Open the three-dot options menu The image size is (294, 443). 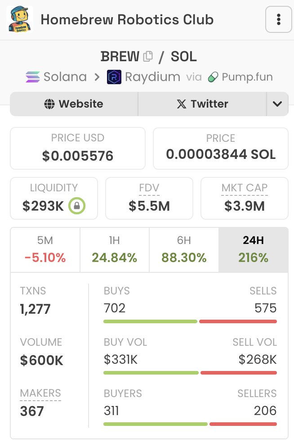[x=279, y=20]
